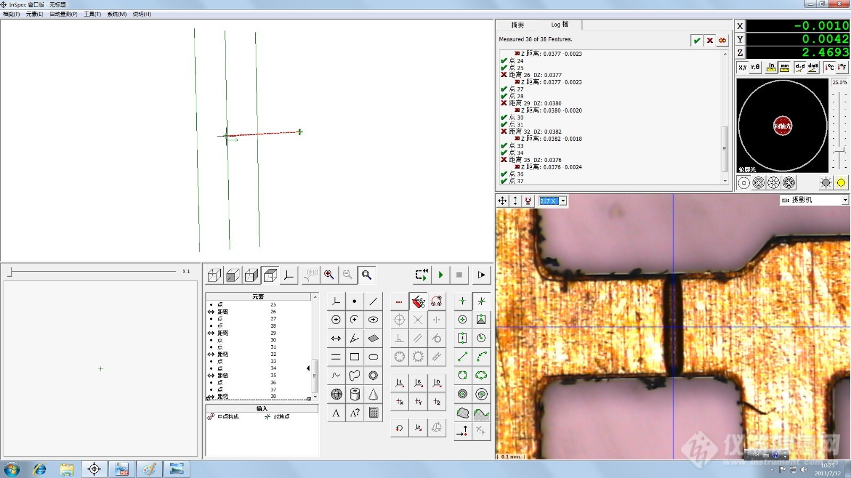Click the zoom in magnifier
The width and height of the screenshot is (851, 478).
(x=329, y=275)
